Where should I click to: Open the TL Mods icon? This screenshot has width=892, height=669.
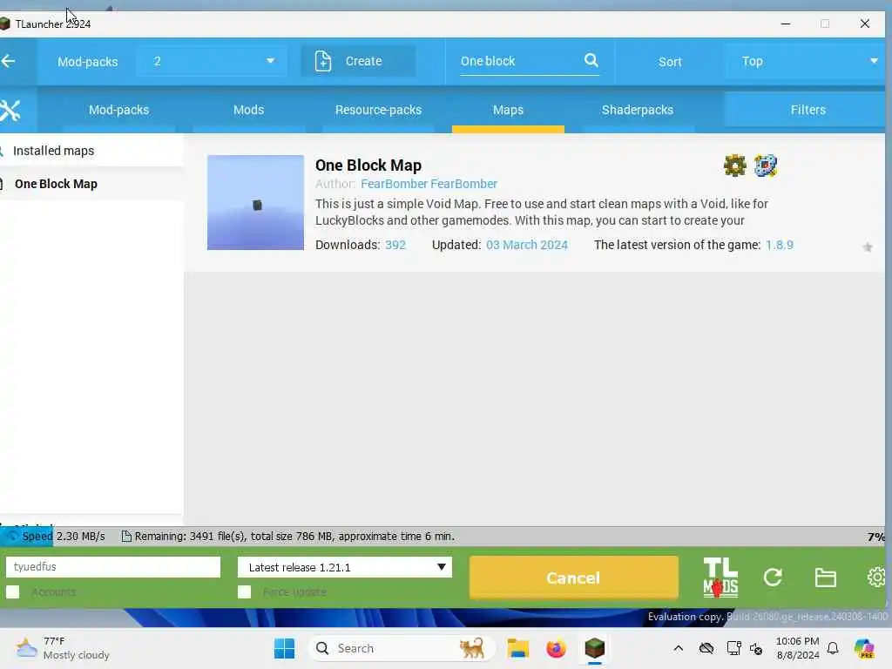tap(720, 578)
